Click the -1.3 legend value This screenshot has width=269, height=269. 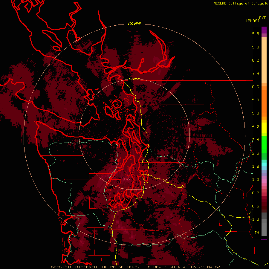pos(254,219)
